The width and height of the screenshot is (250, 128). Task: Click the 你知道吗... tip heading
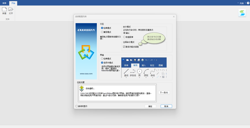coord(90,88)
